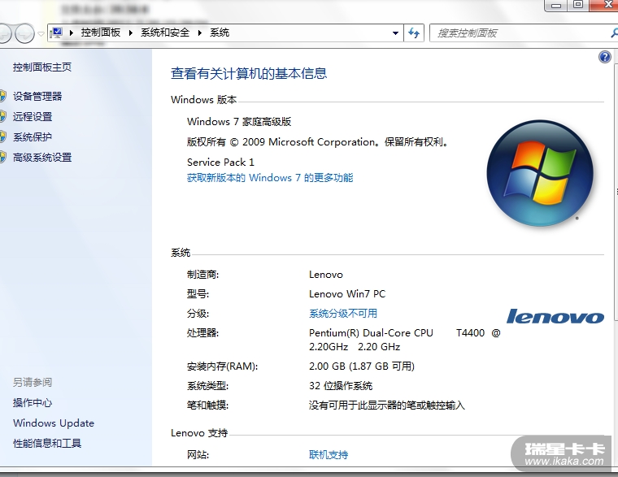Click the maximize window button

click(578, 5)
